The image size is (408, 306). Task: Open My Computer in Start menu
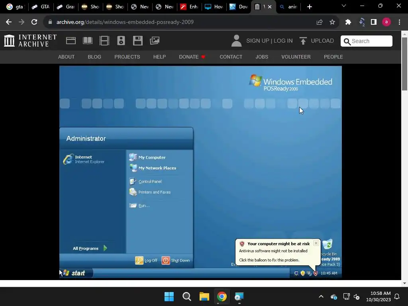tap(147, 157)
